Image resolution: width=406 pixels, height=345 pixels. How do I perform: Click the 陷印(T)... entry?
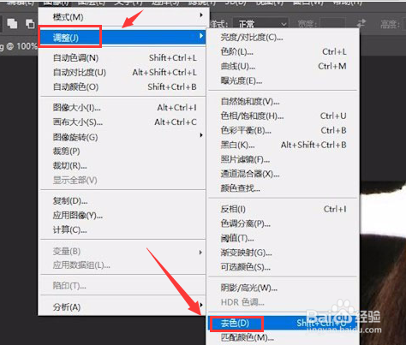click(122, 285)
